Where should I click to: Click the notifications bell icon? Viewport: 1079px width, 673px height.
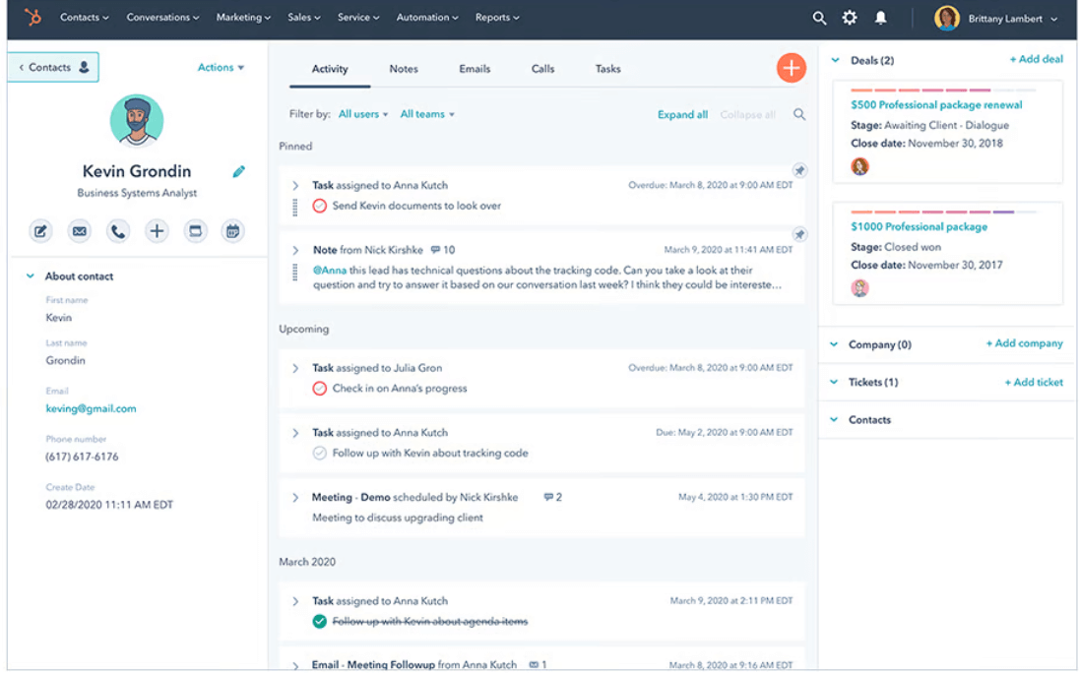tap(880, 17)
